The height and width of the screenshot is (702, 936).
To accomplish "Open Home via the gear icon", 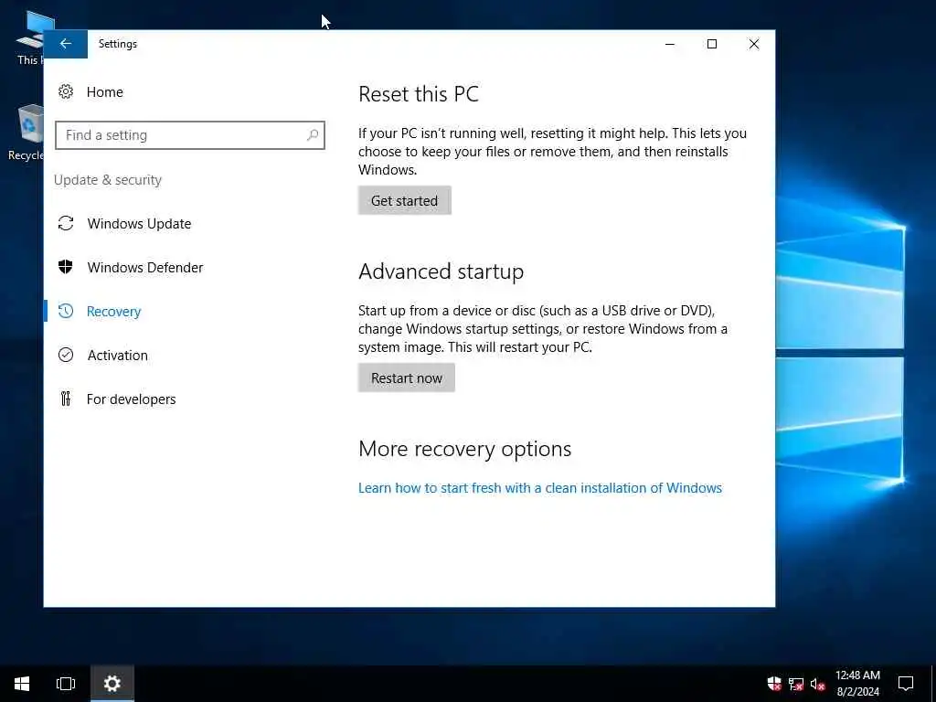I will pyautogui.click(x=66, y=91).
